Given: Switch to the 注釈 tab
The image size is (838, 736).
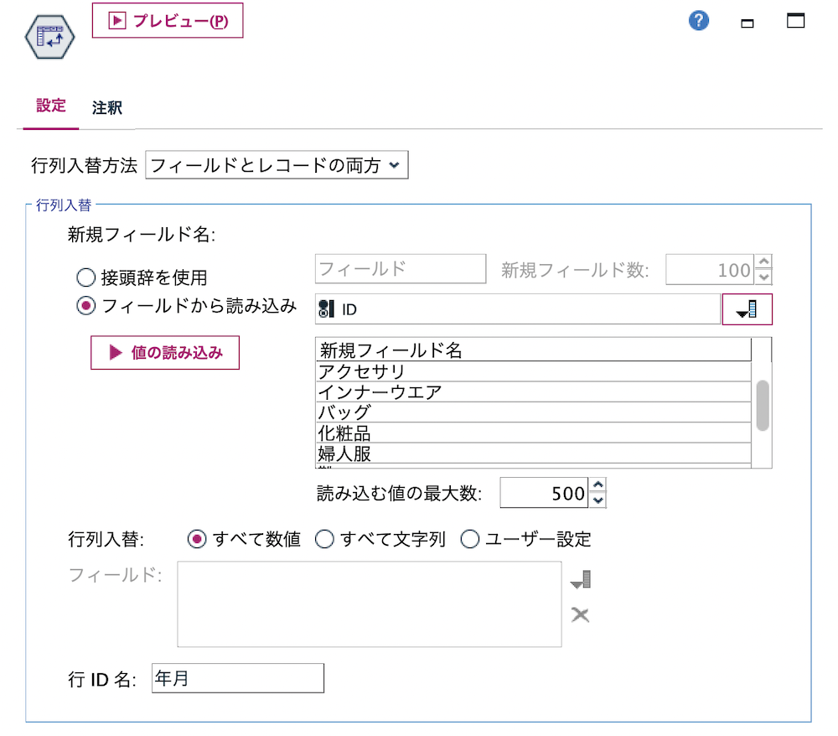Looking at the screenshot, I should pyautogui.click(x=109, y=107).
